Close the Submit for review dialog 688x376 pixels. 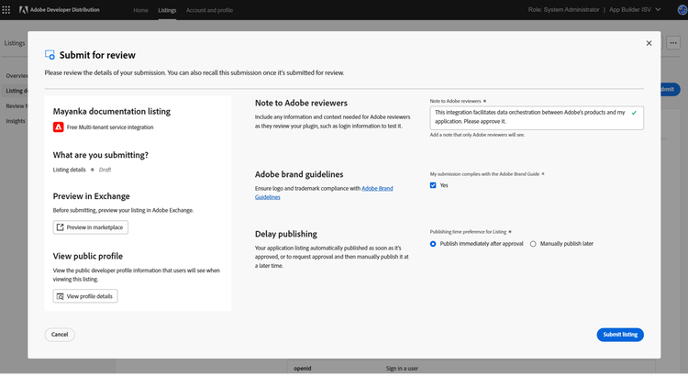pos(649,43)
